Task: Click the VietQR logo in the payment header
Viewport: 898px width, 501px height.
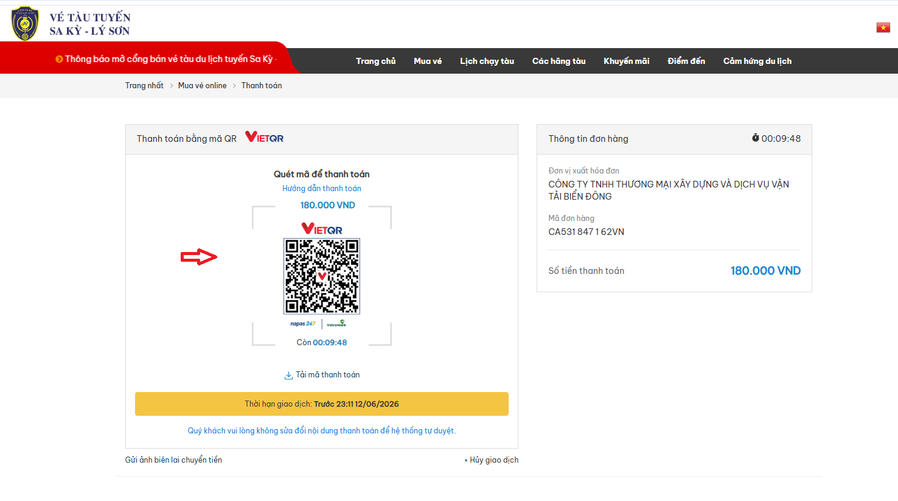Action: coord(264,137)
